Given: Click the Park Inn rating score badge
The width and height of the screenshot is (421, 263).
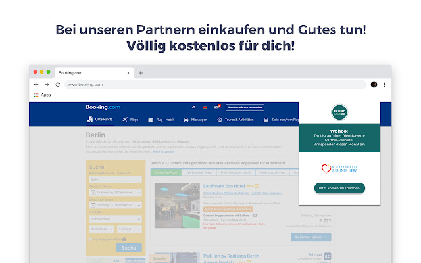Looking at the screenshot, I should coord(328,256).
